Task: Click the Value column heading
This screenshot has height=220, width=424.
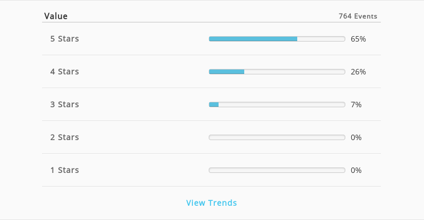Action: tap(56, 16)
